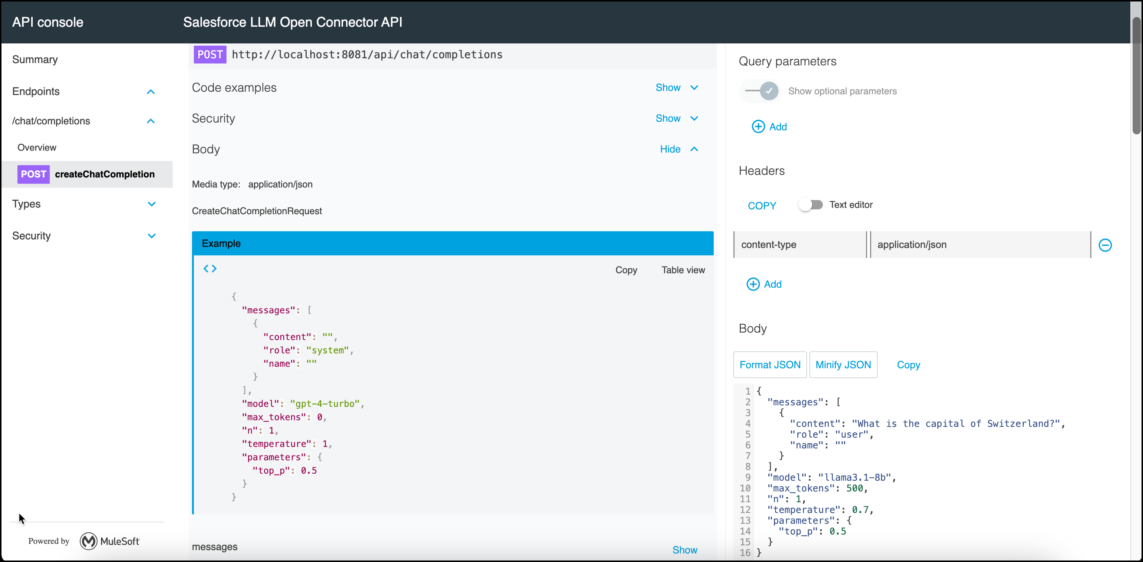Click the plus Add icon under Query parameters

pyautogui.click(x=758, y=127)
